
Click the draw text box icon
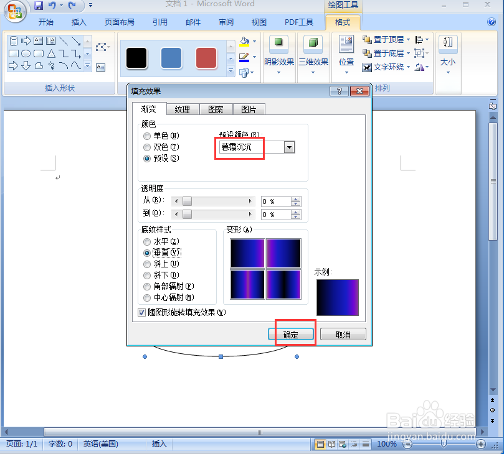click(100, 67)
